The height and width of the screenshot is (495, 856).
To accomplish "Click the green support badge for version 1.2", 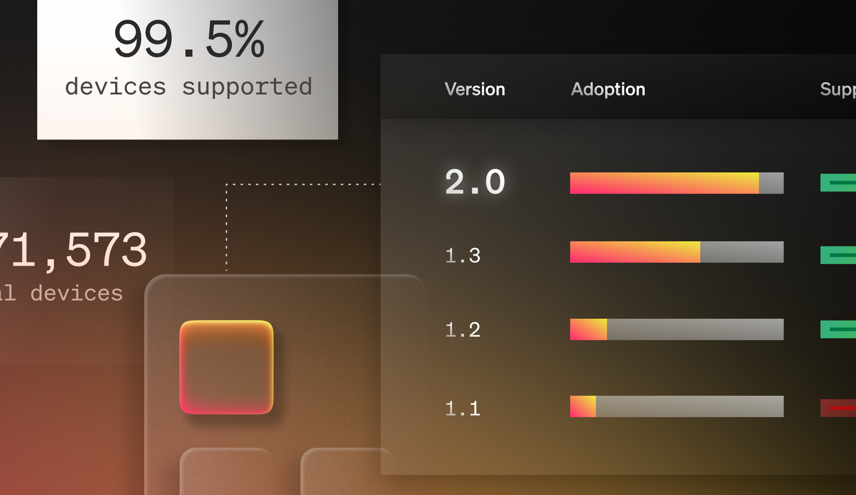I will (838, 329).
